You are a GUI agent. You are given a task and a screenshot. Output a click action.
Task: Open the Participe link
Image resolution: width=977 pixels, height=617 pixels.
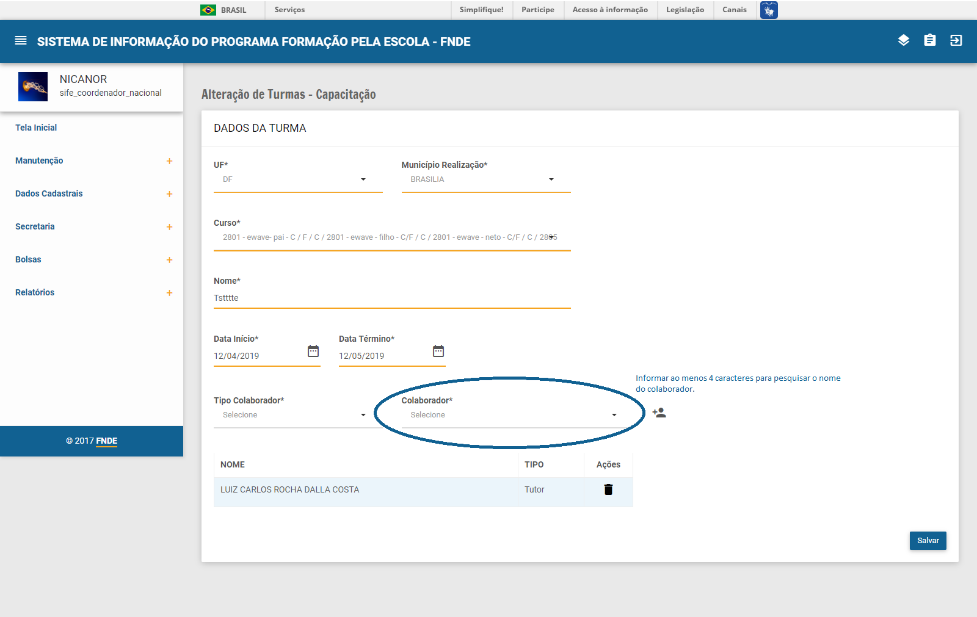538,10
